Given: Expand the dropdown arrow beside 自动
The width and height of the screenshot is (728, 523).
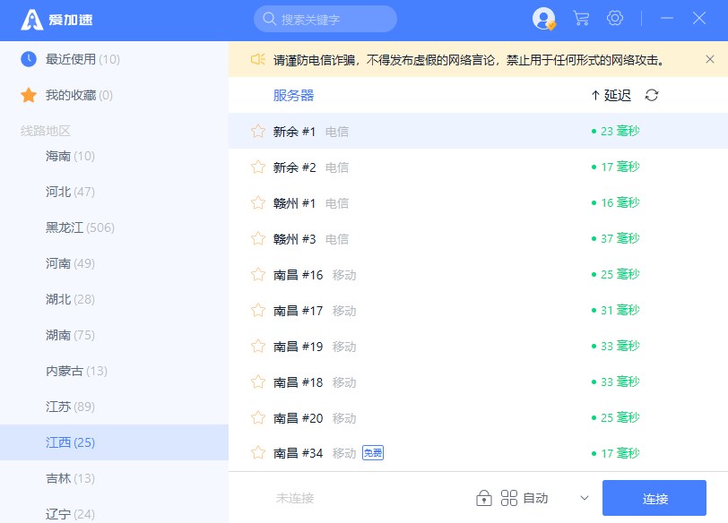Looking at the screenshot, I should point(585,498).
